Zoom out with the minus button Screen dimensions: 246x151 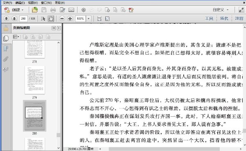click(x=62, y=19)
